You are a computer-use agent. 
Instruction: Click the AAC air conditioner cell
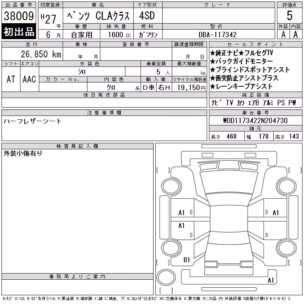click(30, 79)
